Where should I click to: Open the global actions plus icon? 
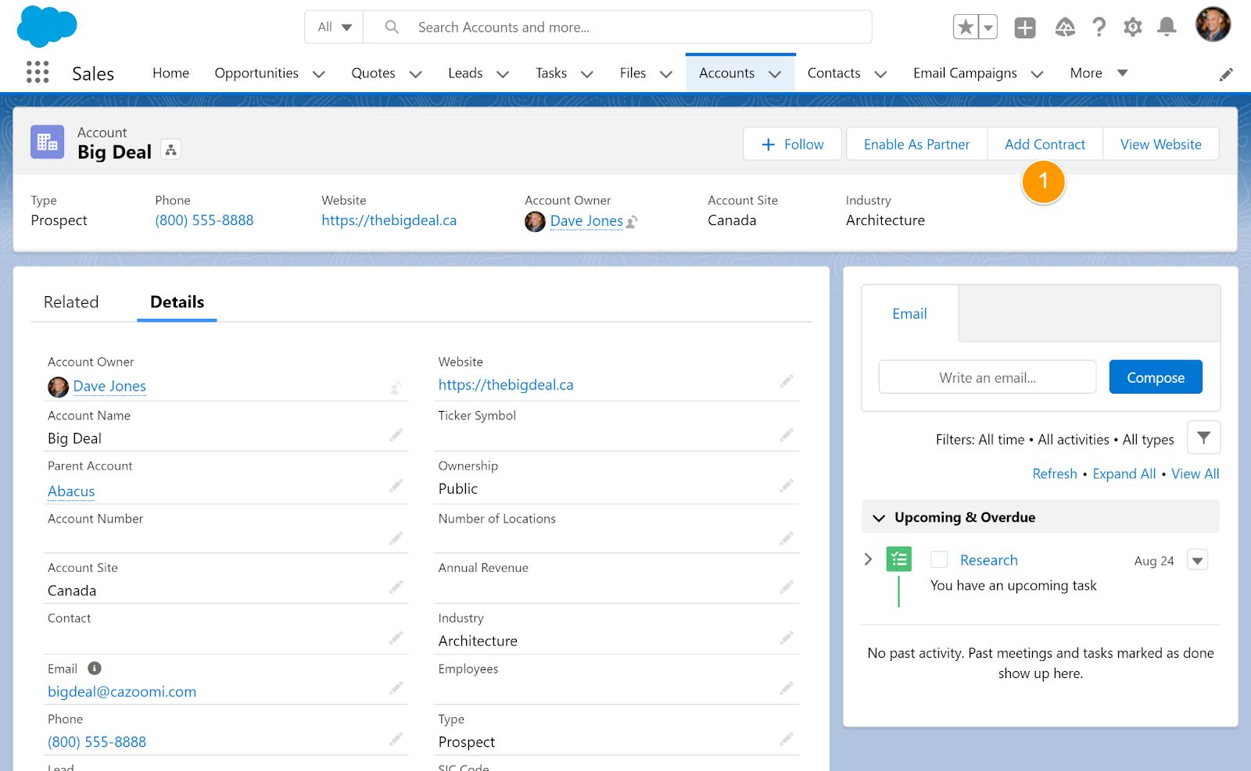[x=1024, y=27]
